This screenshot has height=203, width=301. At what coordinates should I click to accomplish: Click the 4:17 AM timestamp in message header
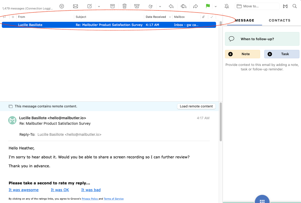click(x=203, y=118)
